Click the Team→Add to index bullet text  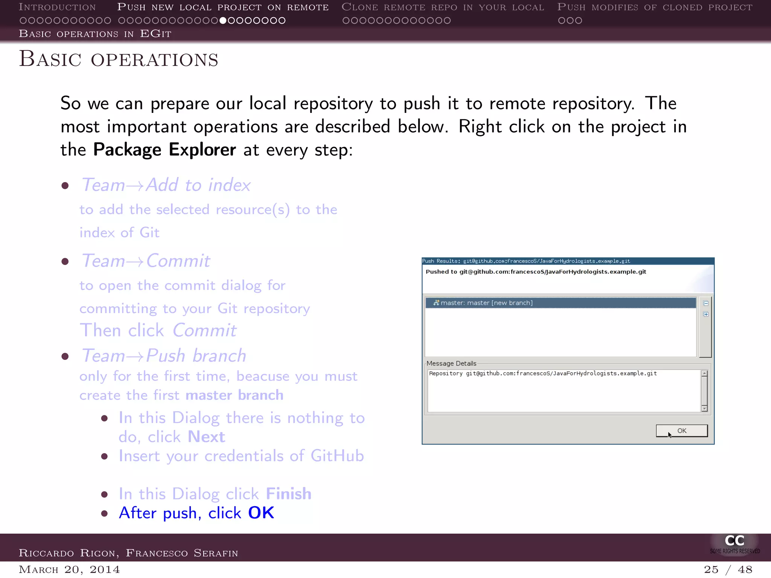click(x=166, y=185)
